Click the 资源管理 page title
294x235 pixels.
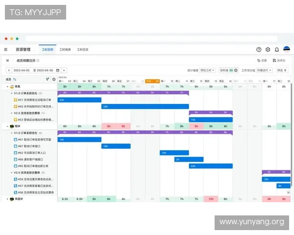click(23, 49)
